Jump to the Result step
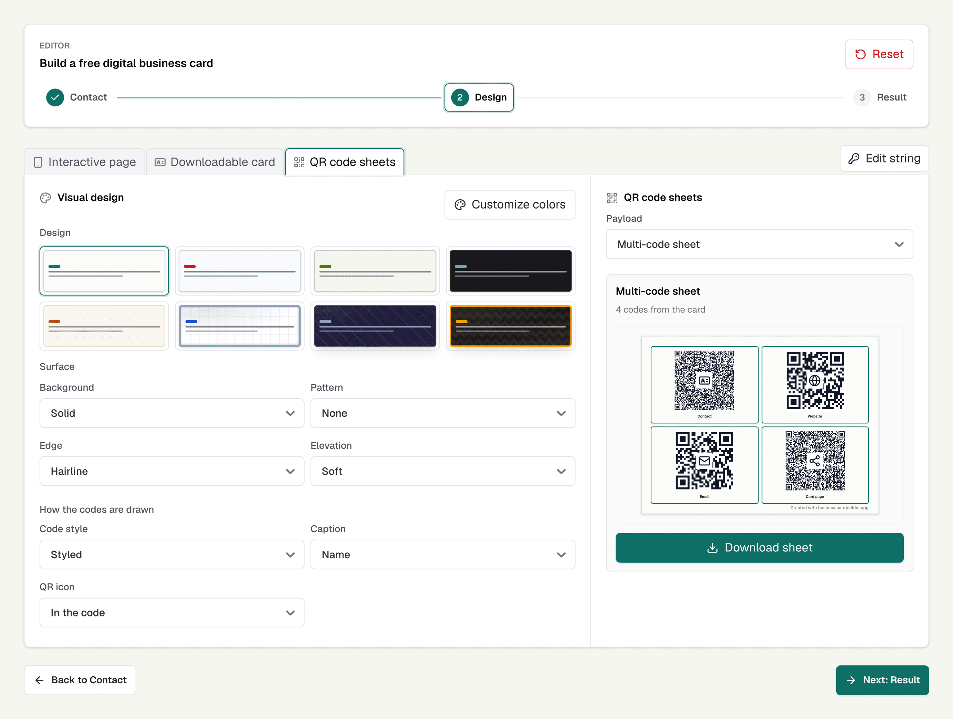 tap(880, 98)
